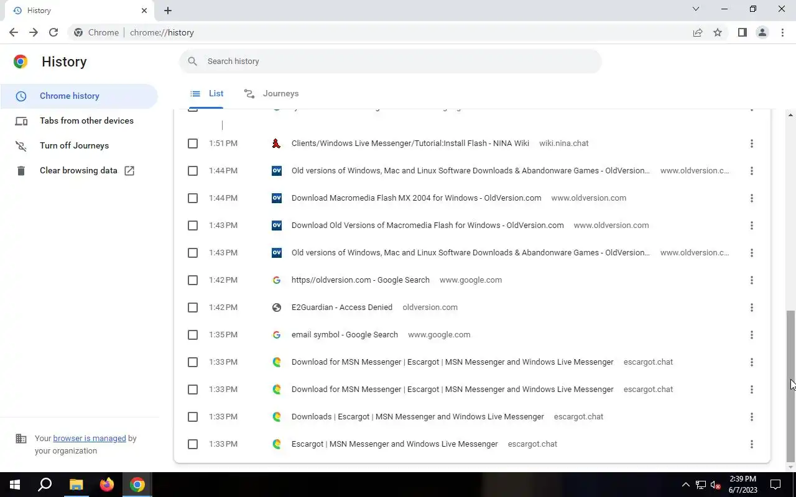
Task: Close the History tab
Action: tap(144, 11)
